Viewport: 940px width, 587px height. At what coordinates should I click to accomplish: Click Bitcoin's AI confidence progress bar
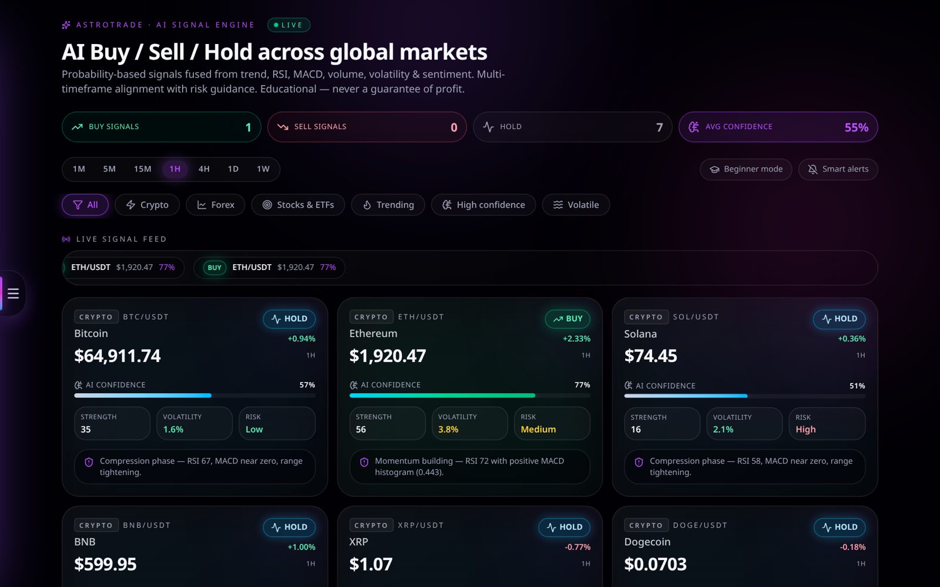click(194, 396)
